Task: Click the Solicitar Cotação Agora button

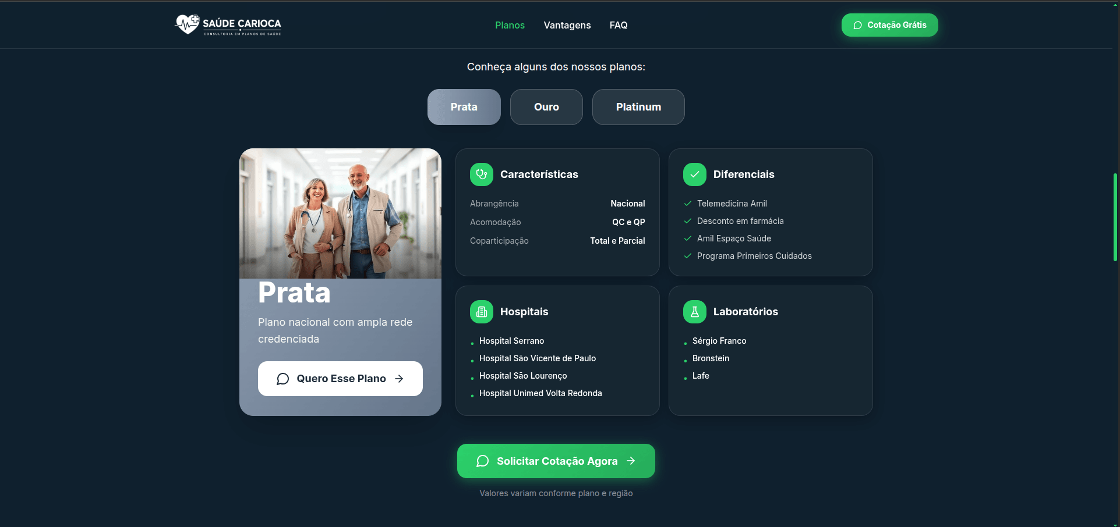Action: (x=556, y=461)
